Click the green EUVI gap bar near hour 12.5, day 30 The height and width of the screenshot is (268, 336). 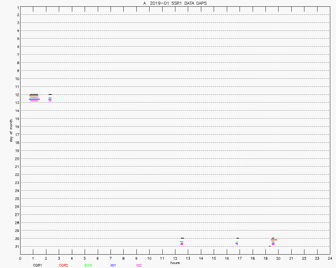(x=181, y=242)
